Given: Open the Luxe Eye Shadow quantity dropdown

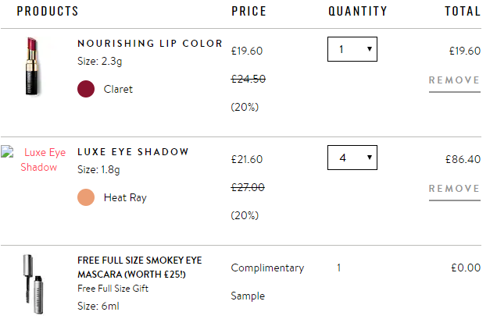Looking at the screenshot, I should tap(352, 158).
